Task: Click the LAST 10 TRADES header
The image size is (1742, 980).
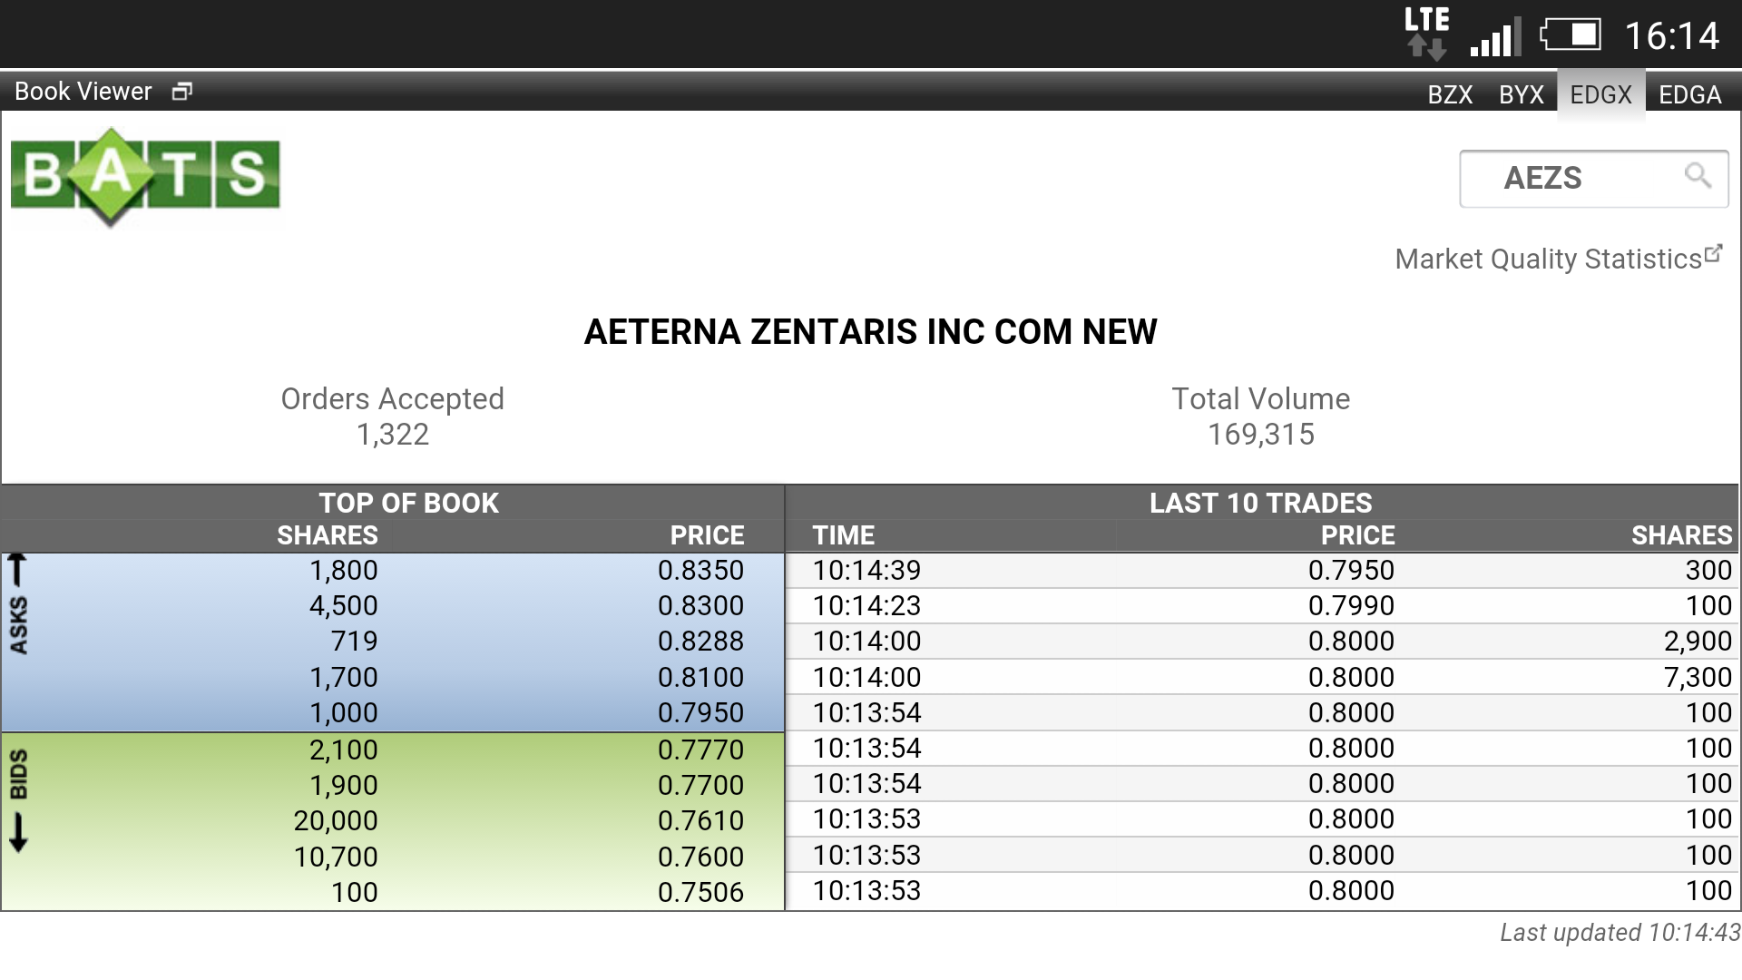Action: [x=1261, y=503]
